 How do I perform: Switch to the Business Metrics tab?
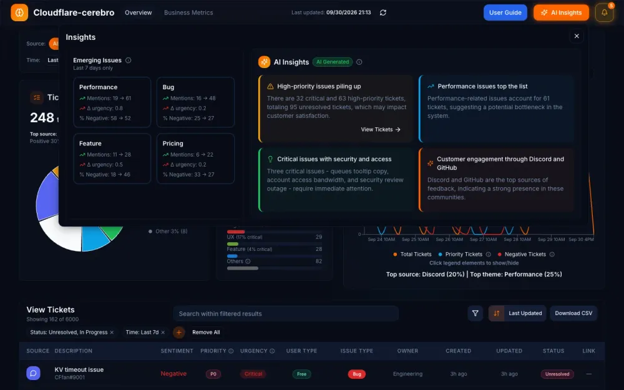pyautogui.click(x=188, y=12)
